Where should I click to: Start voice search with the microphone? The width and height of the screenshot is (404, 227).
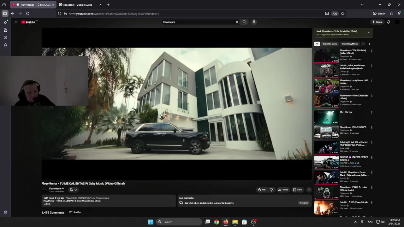[x=254, y=22]
